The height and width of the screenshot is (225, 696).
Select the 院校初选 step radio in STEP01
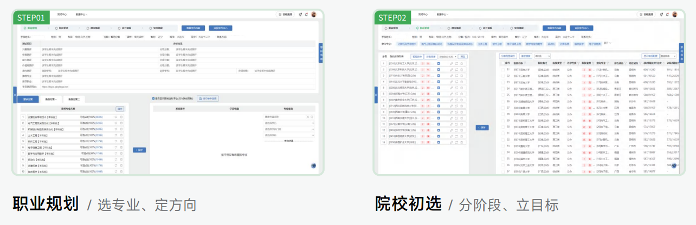[56, 28]
